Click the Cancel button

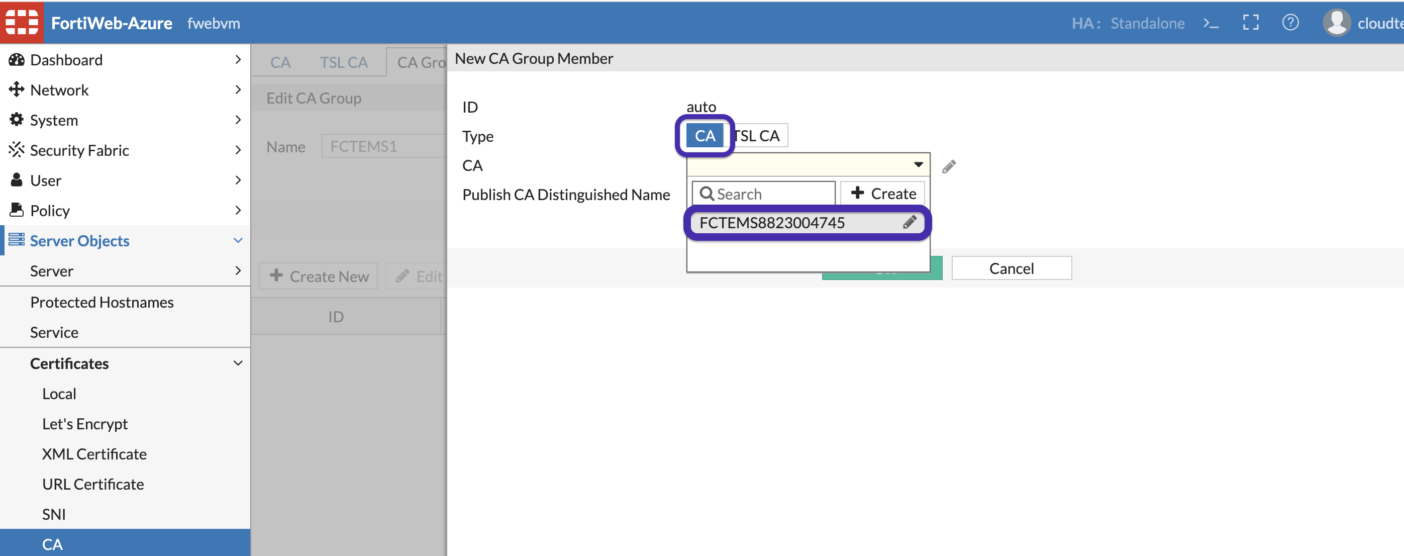[1011, 268]
